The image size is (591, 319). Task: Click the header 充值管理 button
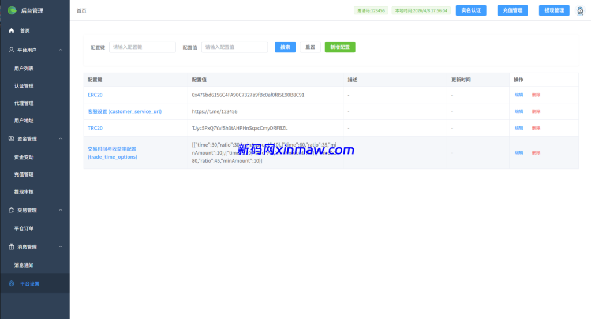pos(513,10)
